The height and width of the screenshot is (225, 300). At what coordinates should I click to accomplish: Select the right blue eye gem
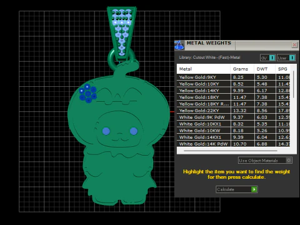click(x=134, y=131)
